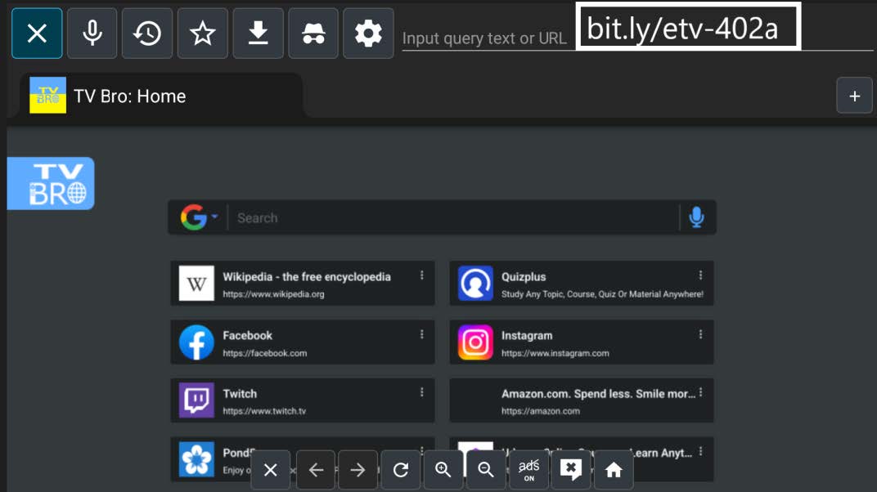Open Quizplus bookmark
The image size is (877, 492).
tap(582, 283)
